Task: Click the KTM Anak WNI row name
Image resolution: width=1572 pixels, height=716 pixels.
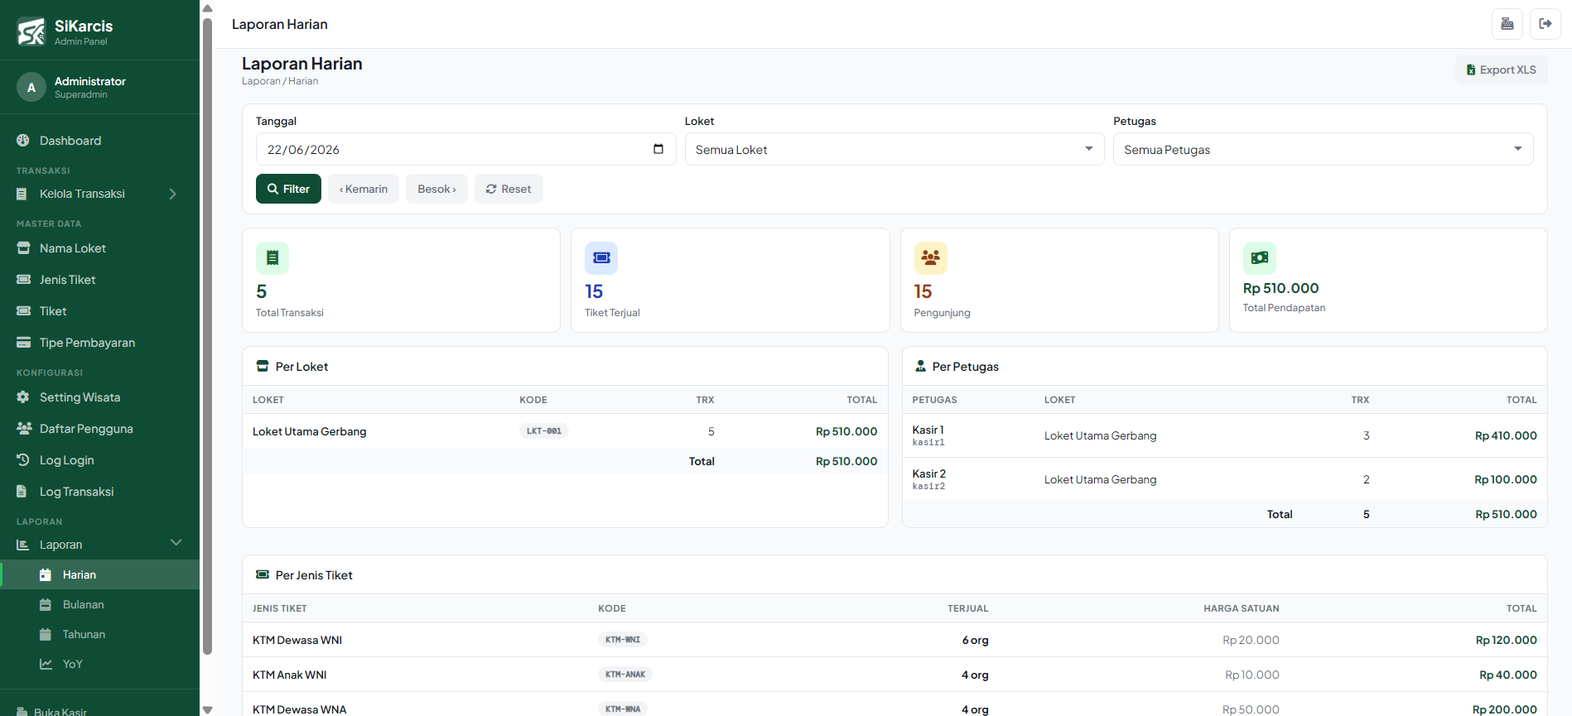Action: pos(290,675)
